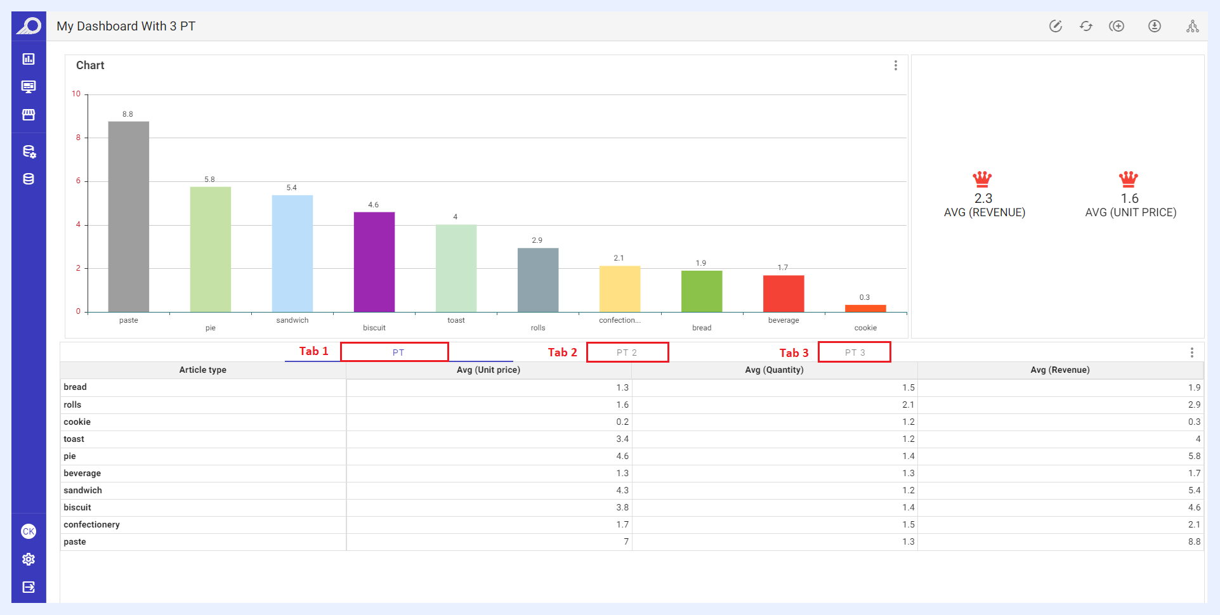Click the hierarchy share icon
Image resolution: width=1220 pixels, height=615 pixels.
point(1193,26)
